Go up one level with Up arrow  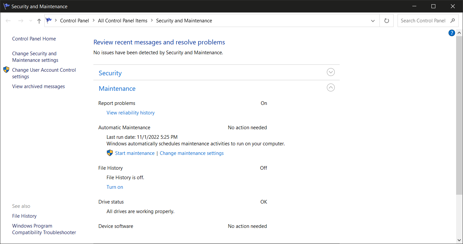[39, 21]
